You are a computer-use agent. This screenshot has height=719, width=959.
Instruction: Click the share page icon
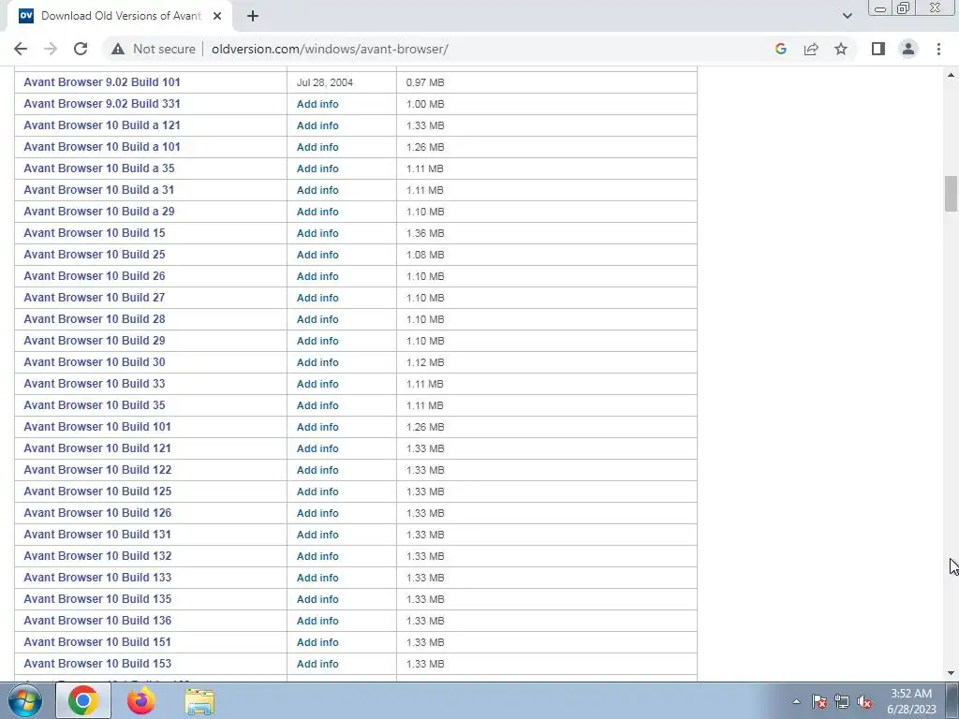coord(811,49)
